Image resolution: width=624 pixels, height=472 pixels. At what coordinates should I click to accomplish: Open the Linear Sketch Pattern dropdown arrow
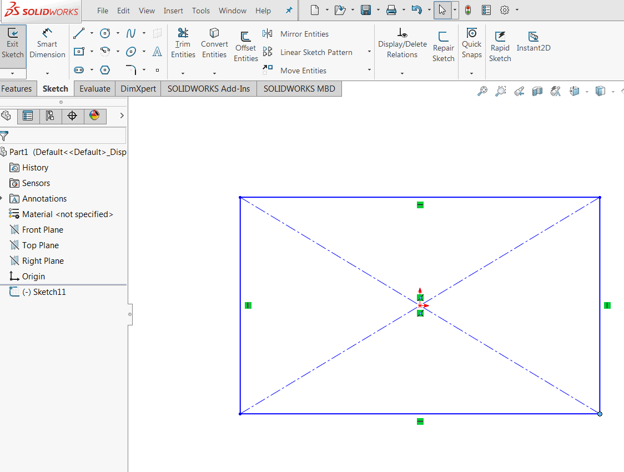(x=369, y=51)
